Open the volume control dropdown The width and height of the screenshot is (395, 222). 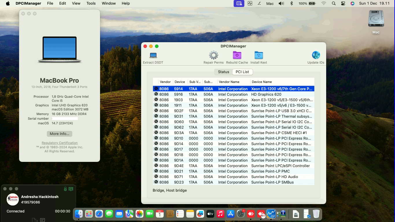pos(281,3)
